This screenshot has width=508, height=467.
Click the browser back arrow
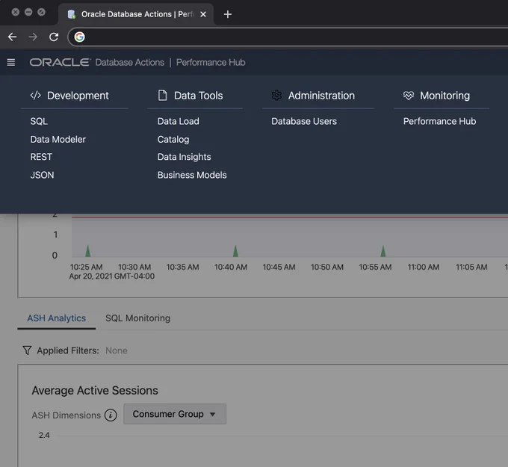12,37
